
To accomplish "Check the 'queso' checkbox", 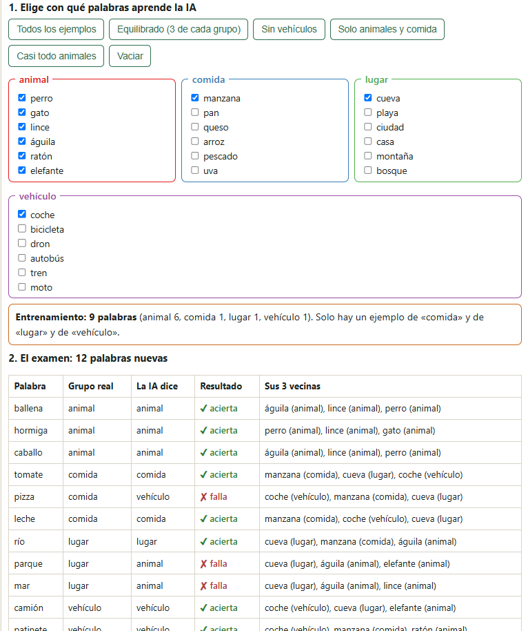I will tap(195, 127).
